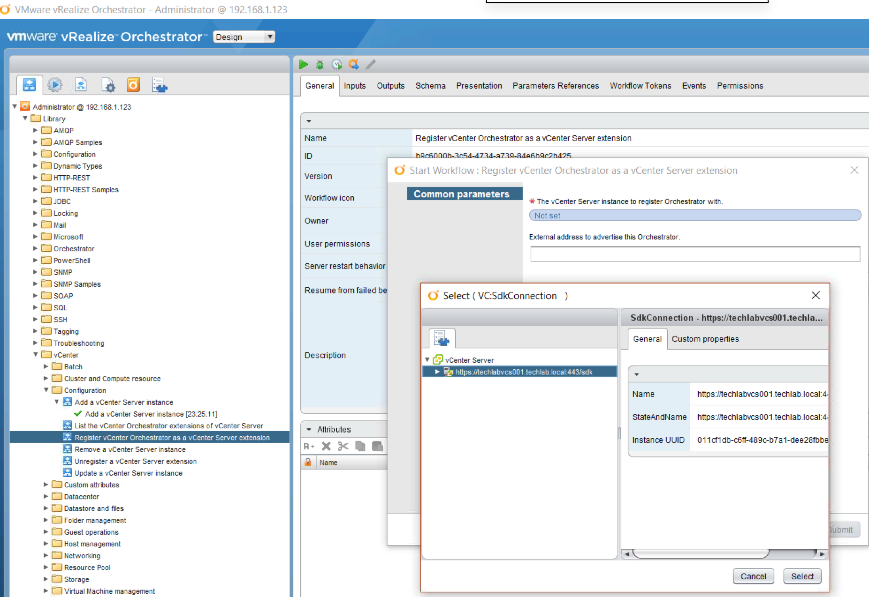Click inventory icon tab in Select dialog

[x=442, y=338]
